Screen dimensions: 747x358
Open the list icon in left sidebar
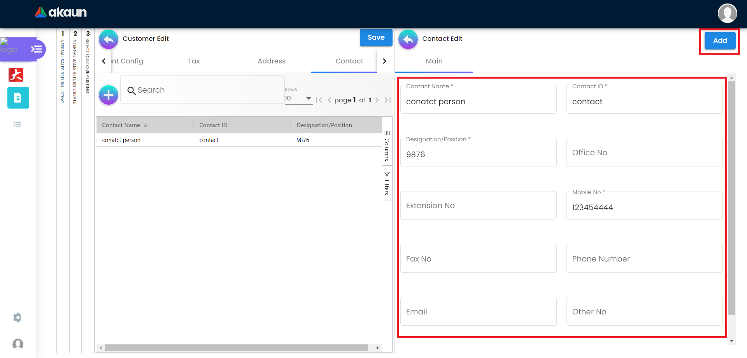(17, 124)
